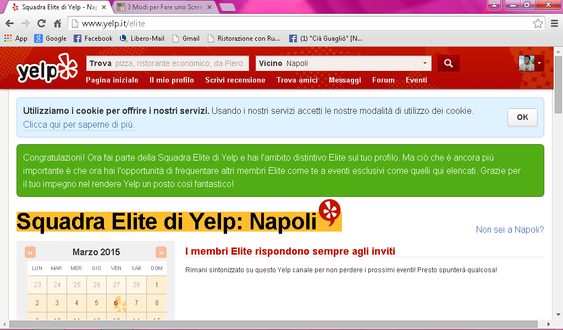
Task: Click the Marzo 2015 calendar title
Action: pyautogui.click(x=96, y=252)
